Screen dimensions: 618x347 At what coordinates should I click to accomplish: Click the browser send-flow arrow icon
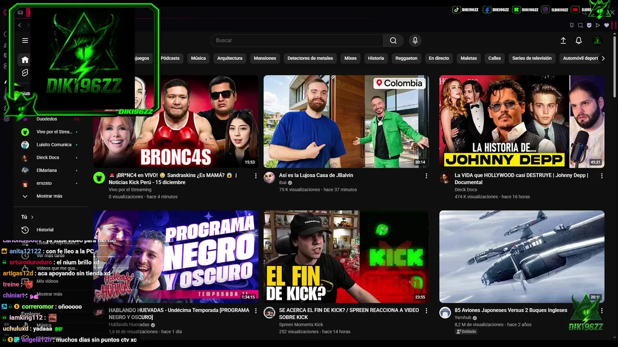598,25
